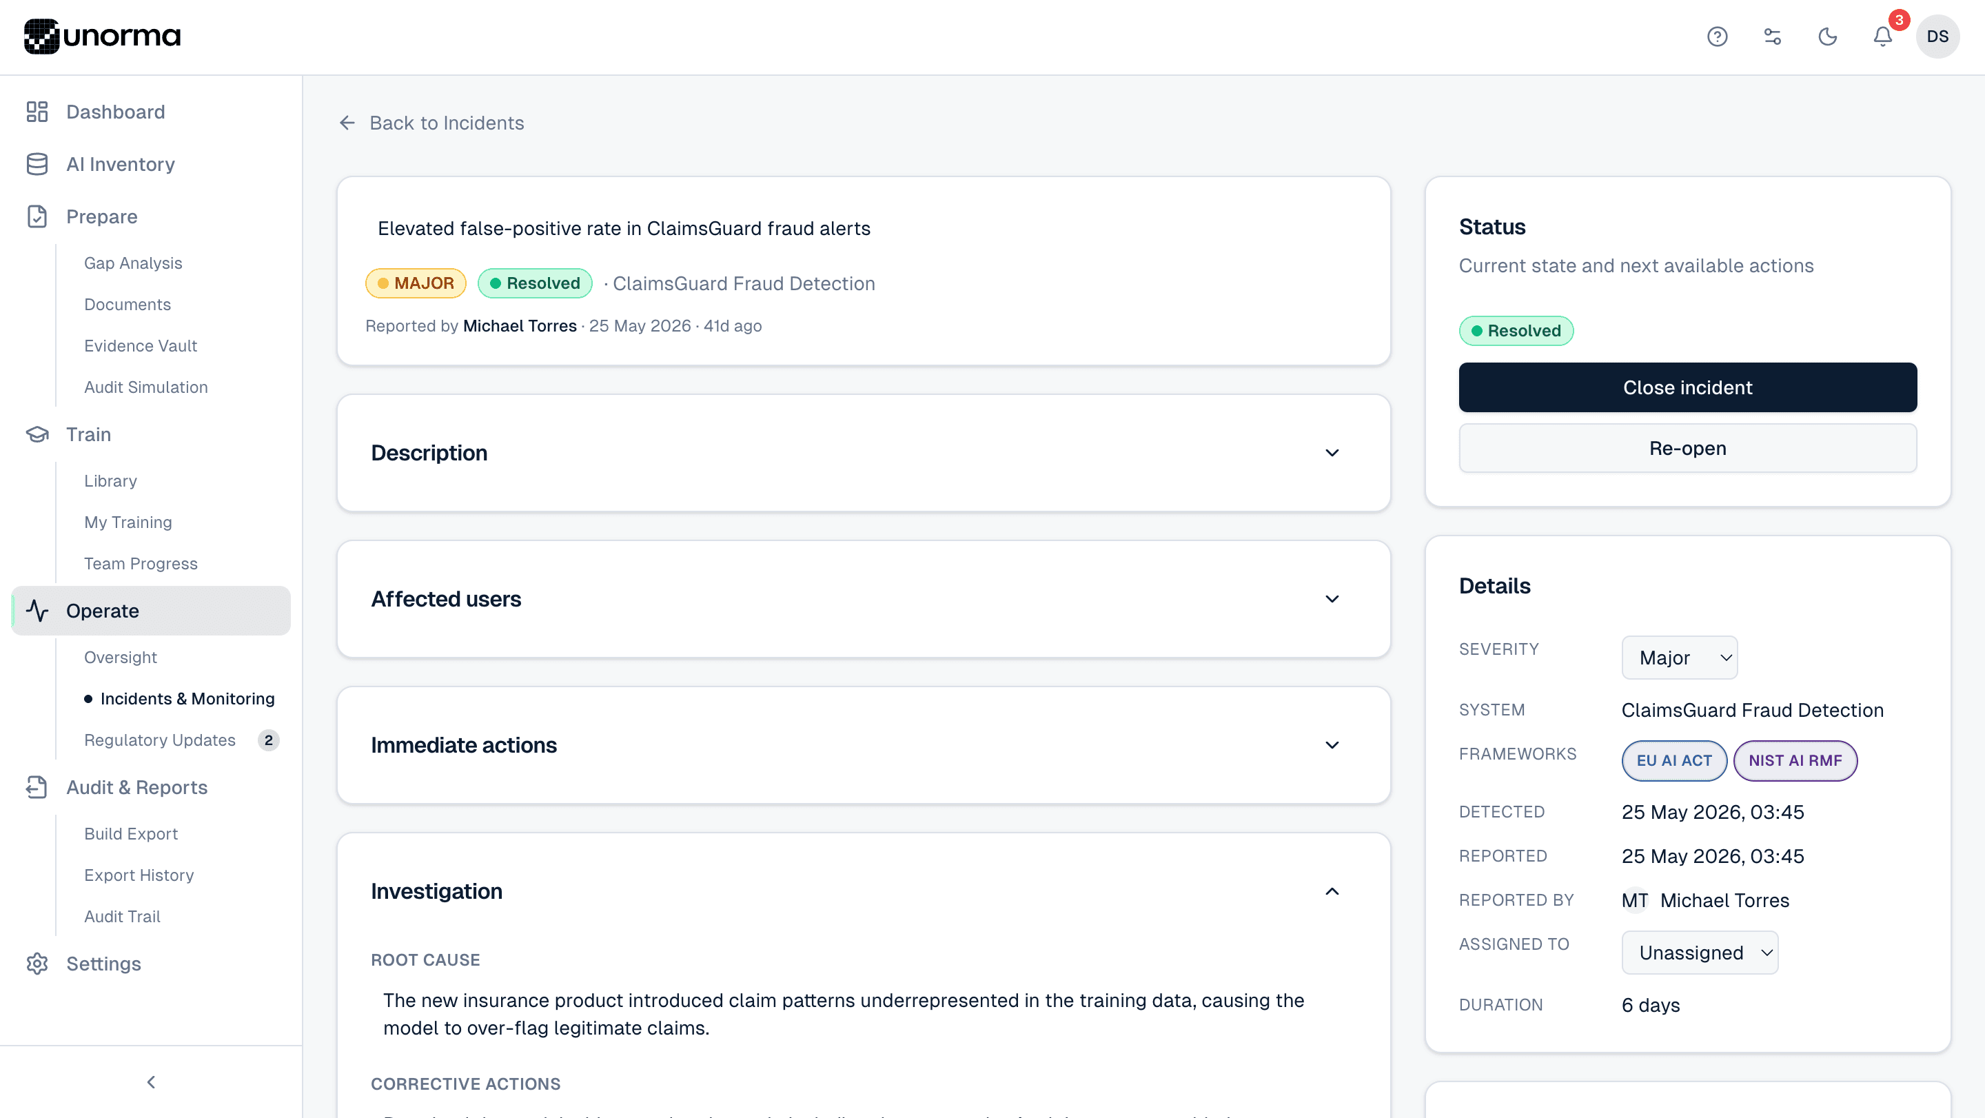This screenshot has height=1118, width=1985.
Task: Click the '6 days' duration value
Action: [1651, 1006]
